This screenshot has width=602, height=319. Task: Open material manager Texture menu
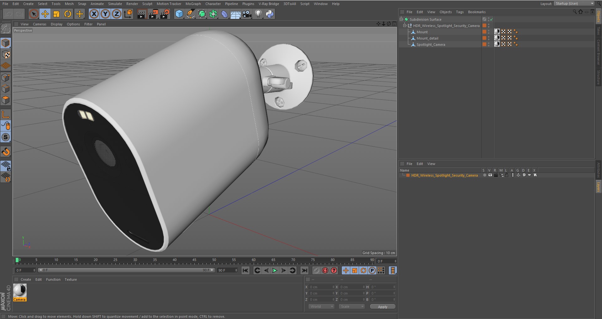pyautogui.click(x=71, y=279)
